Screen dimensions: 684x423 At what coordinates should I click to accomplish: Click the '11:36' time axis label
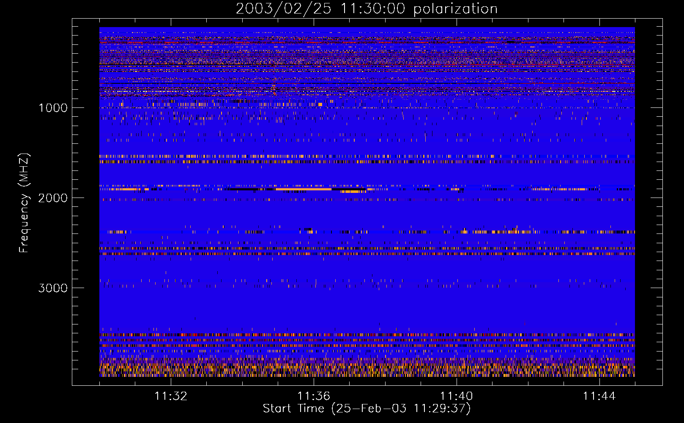[314, 396]
